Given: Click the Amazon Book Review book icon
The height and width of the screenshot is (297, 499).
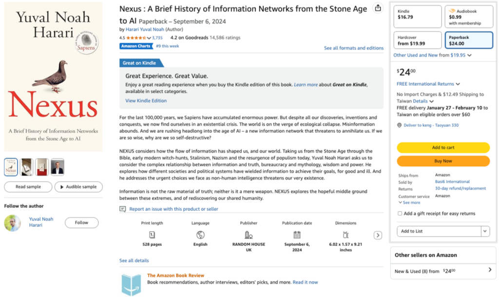Looking at the screenshot, I should tap(131, 284).
